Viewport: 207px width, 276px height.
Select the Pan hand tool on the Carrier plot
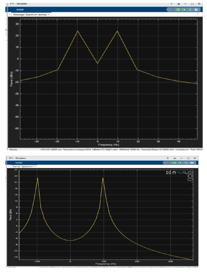pos(174,172)
